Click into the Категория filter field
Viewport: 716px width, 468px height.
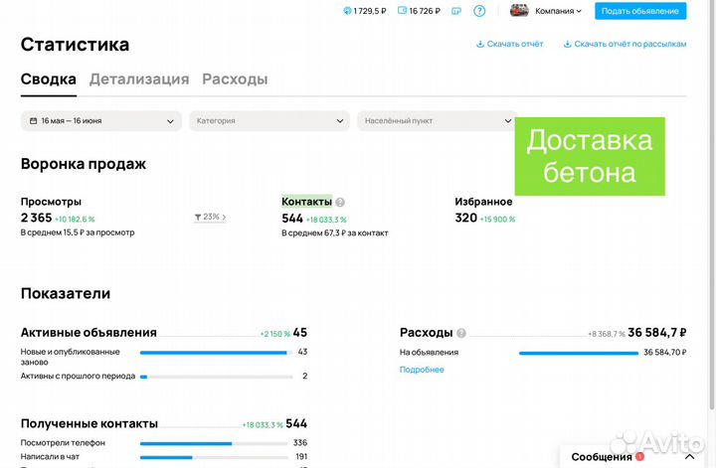pos(268,121)
